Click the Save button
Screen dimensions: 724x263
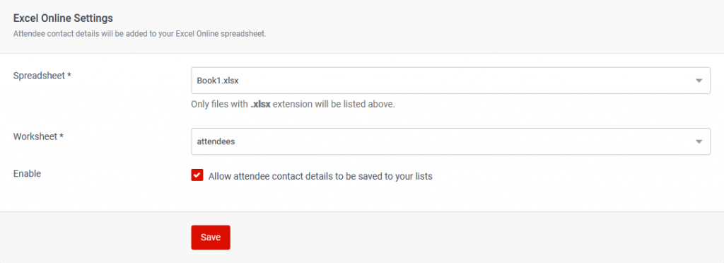pyautogui.click(x=211, y=238)
